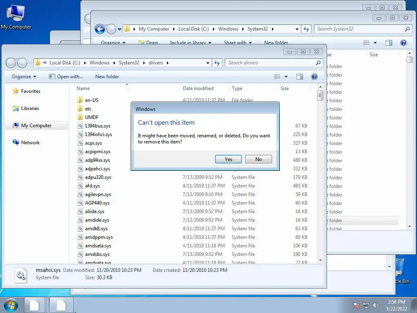Select the aliide.sys file
This screenshot has height=313, width=417.
tap(94, 212)
